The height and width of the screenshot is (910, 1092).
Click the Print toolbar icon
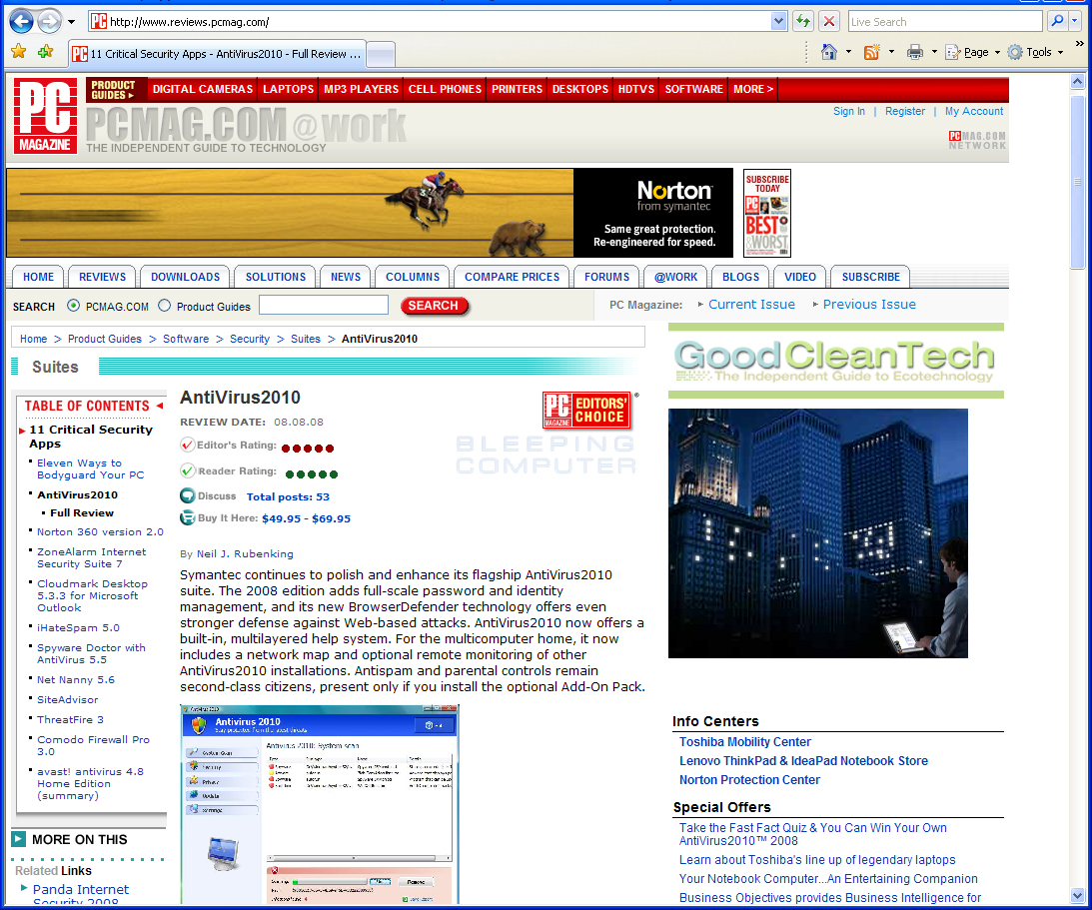[915, 52]
